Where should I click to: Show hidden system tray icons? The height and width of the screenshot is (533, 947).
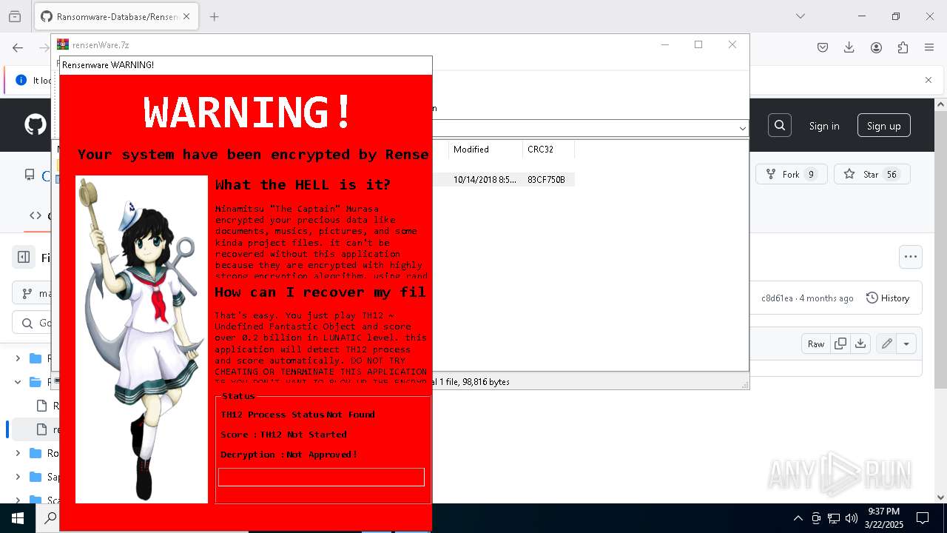tap(798, 518)
